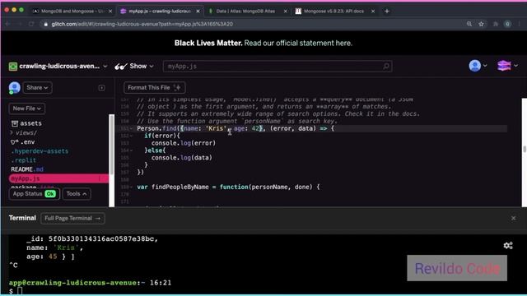Open myApp.js file options menu
Viewport: 527px width, 296px height.
tap(100, 178)
